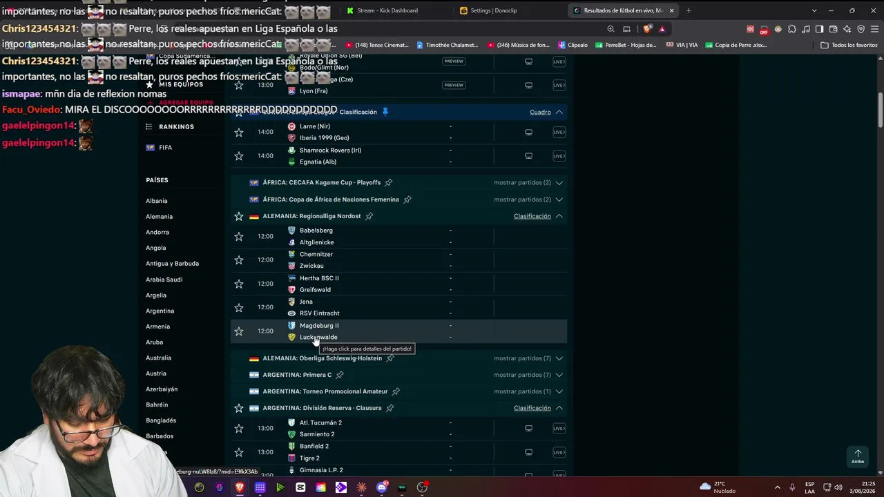This screenshot has height=497, width=884.
Task: Expand CECAFA Kagame Cup matches
Action: 559,183
